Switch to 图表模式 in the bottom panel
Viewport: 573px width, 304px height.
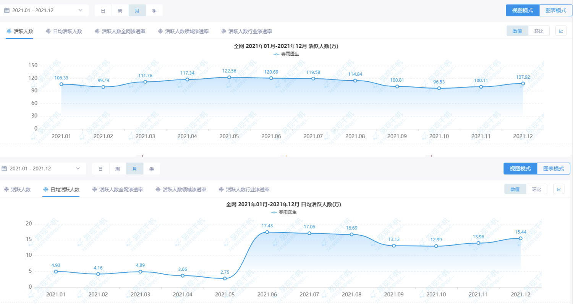coord(554,168)
